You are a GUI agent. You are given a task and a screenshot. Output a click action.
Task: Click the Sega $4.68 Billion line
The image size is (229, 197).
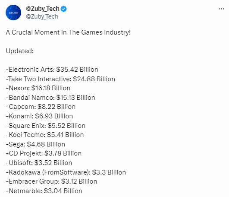point(35,144)
